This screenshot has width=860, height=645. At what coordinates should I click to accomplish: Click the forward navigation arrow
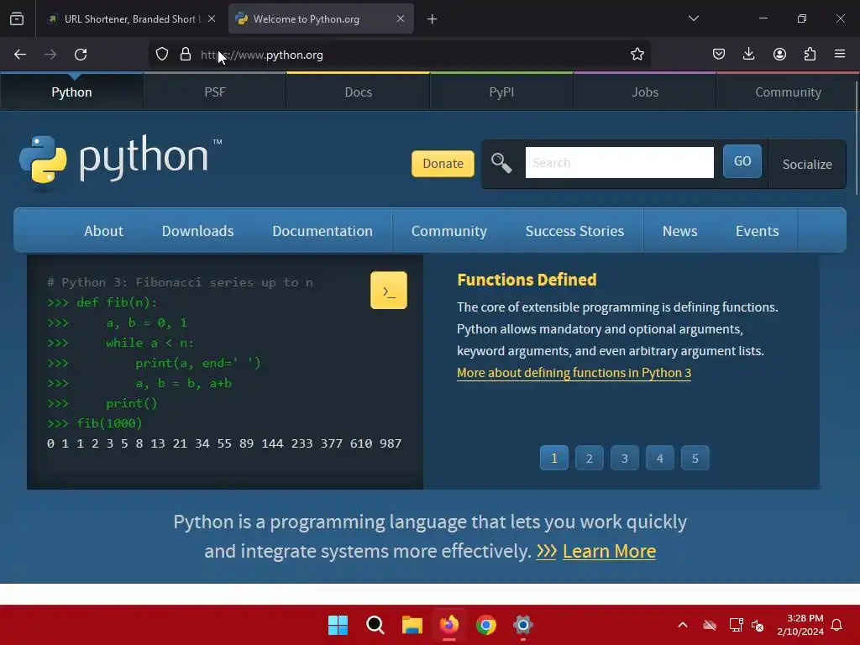click(50, 55)
